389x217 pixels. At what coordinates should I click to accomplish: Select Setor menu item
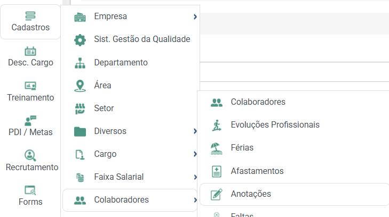coord(130,108)
